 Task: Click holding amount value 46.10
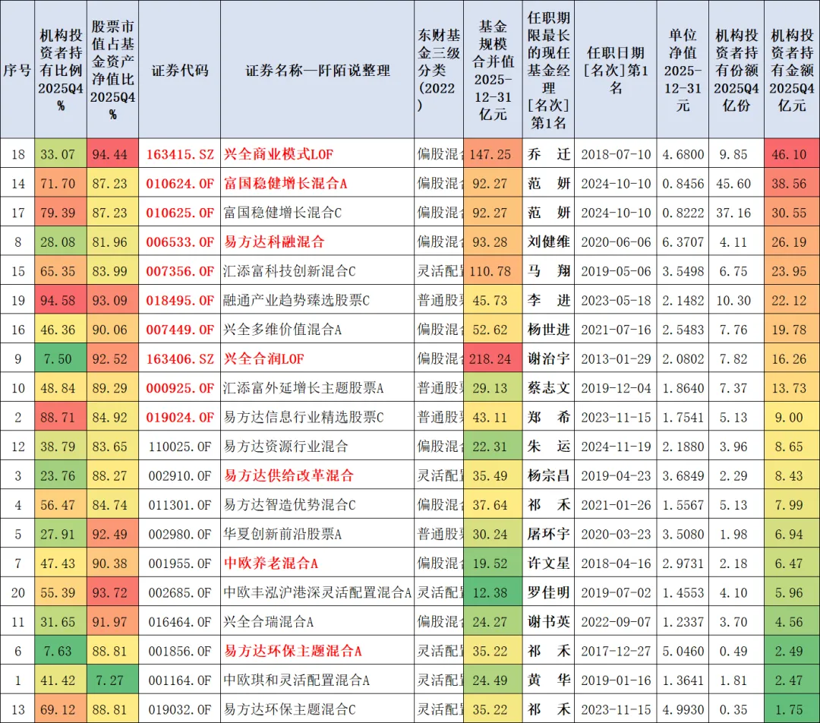pyautogui.click(x=789, y=154)
